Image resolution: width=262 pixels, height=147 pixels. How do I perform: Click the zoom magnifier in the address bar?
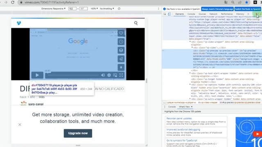tap(233, 2)
